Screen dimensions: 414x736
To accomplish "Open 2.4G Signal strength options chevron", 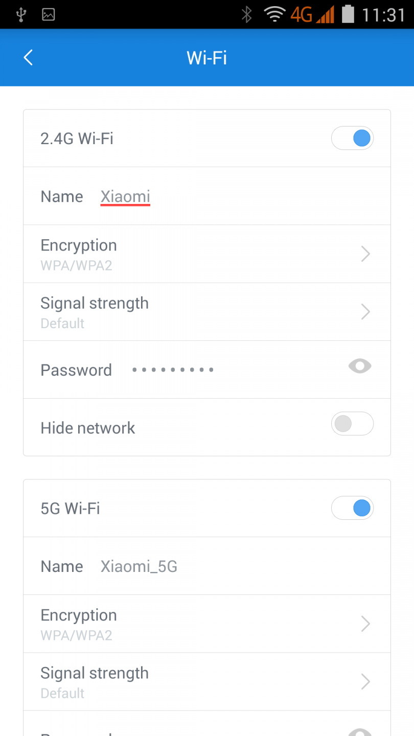I will [x=365, y=311].
